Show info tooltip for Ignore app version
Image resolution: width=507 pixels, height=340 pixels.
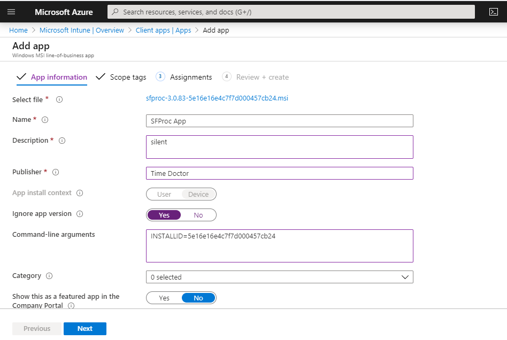click(80, 214)
